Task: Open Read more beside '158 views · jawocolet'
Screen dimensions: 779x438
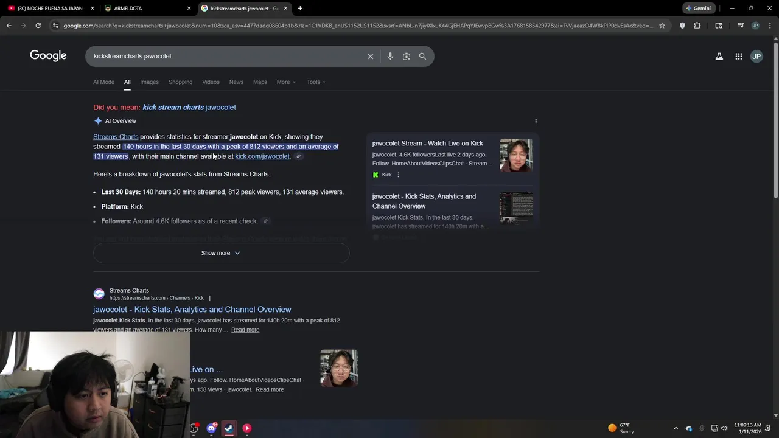Action: pyautogui.click(x=270, y=389)
